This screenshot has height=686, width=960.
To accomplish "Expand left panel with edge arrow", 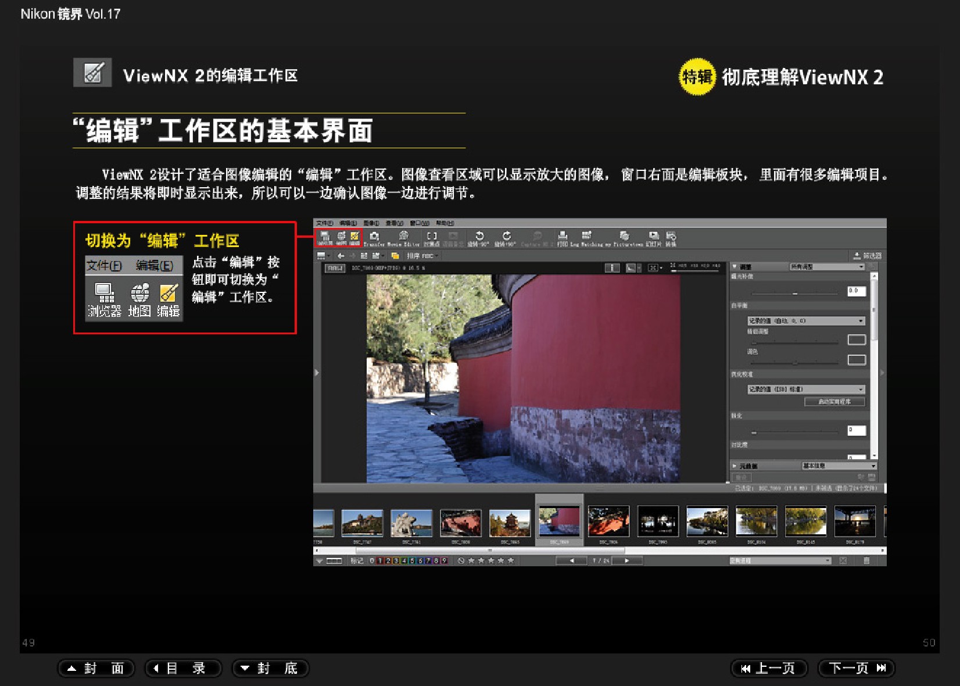I will (x=317, y=373).
